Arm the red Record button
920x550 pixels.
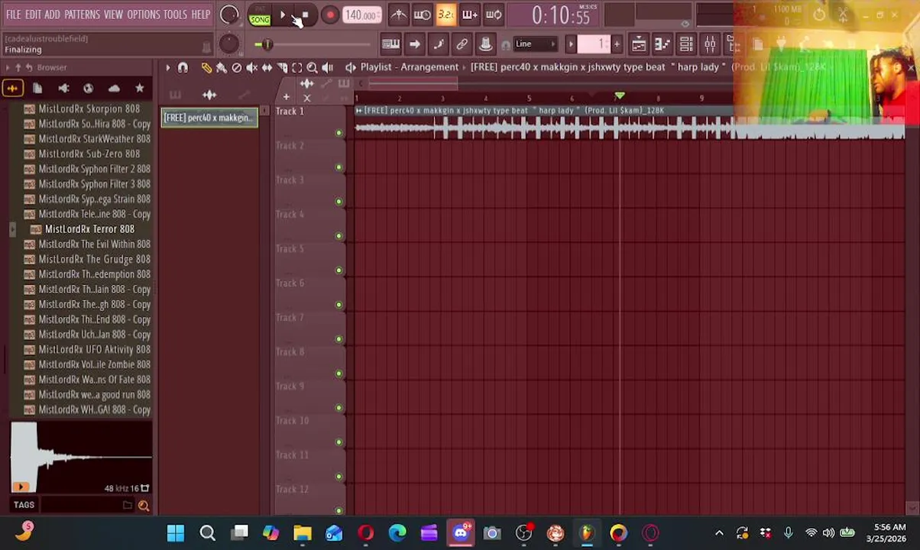click(329, 15)
